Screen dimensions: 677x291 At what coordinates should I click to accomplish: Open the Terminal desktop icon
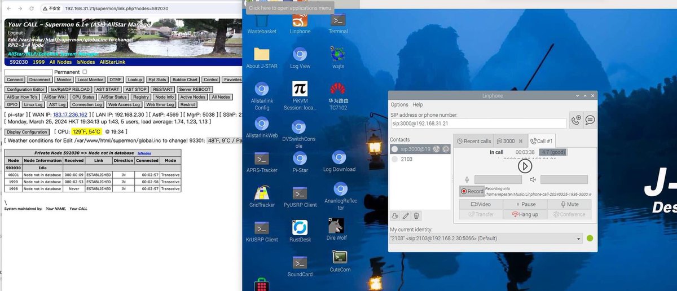point(338,23)
